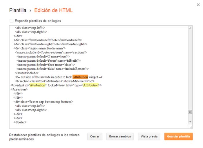Click the Plantilla breadcrumb link
The width and height of the screenshot is (203, 148).
(x=18, y=10)
